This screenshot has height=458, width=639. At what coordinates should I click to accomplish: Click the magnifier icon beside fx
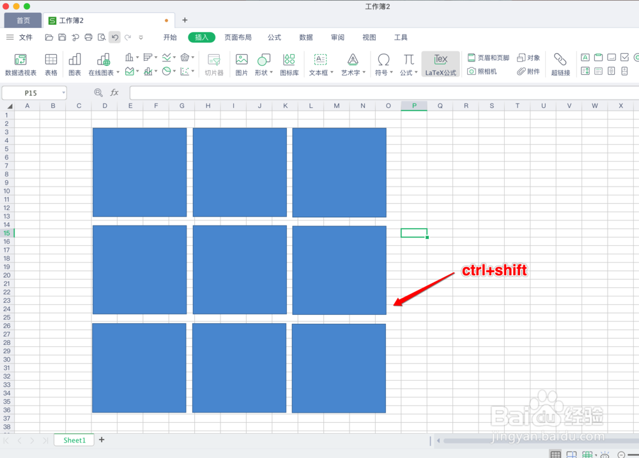(x=98, y=93)
